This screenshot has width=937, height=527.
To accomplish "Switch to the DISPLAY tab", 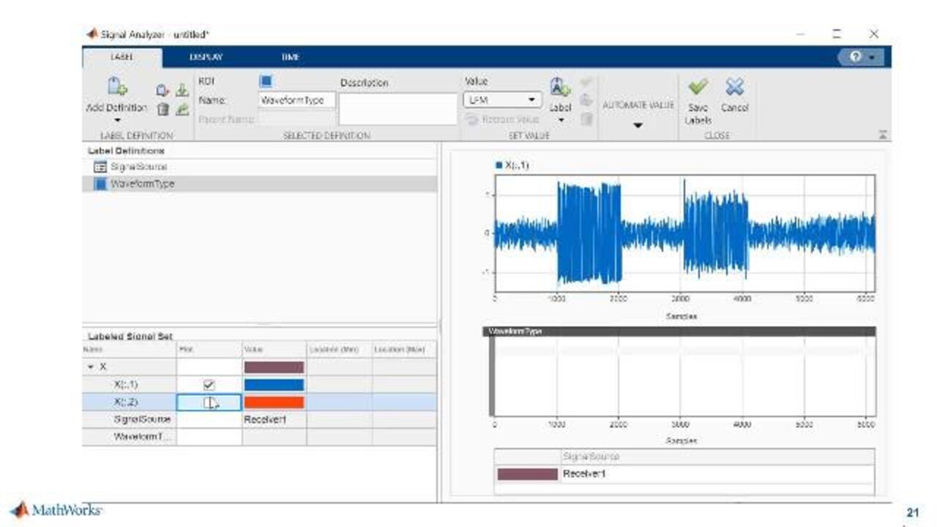I will point(206,56).
